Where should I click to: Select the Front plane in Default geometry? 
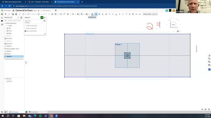point(10,31)
